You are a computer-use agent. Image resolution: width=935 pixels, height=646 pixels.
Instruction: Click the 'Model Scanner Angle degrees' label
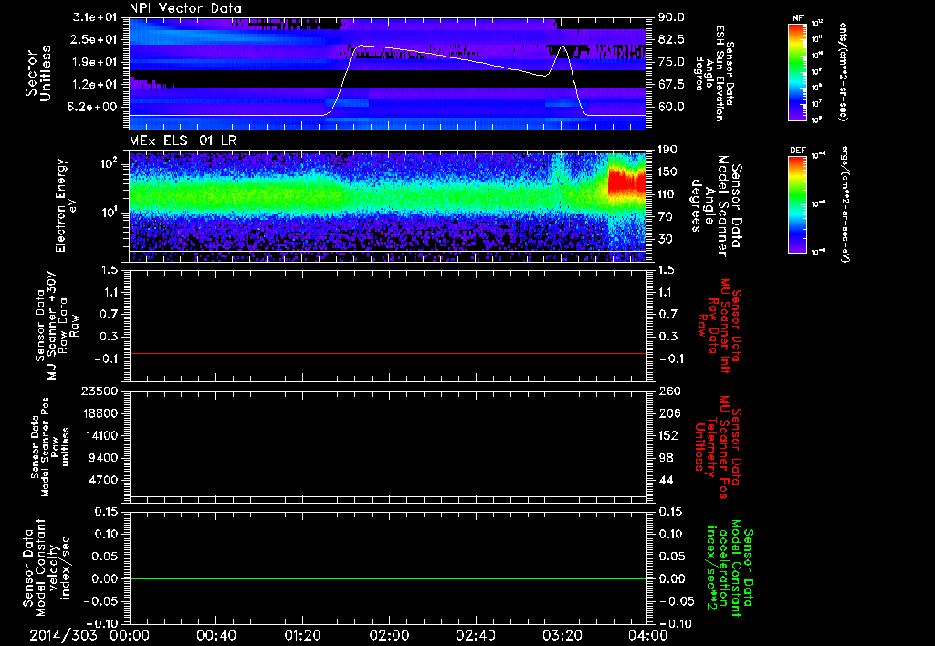pos(716,206)
